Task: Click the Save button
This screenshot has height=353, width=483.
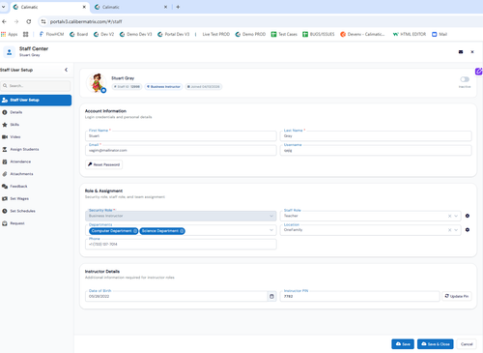Action: (403, 344)
